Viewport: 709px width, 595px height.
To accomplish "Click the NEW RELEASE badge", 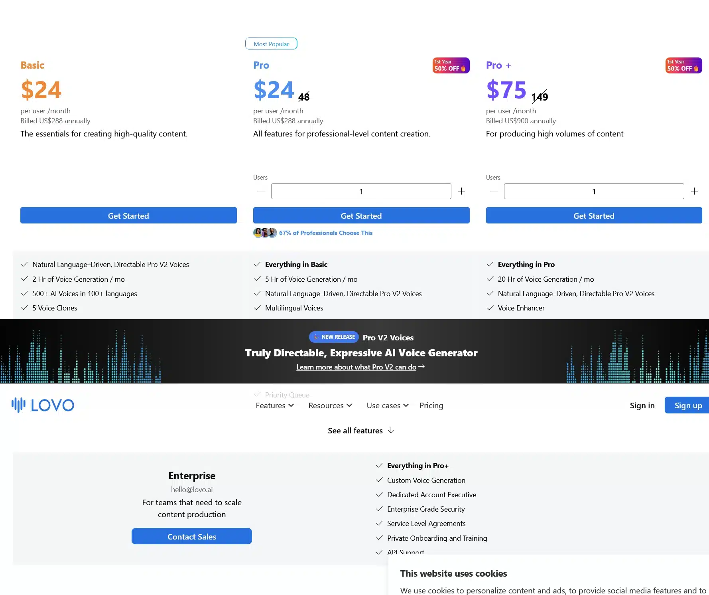I will click(x=333, y=337).
